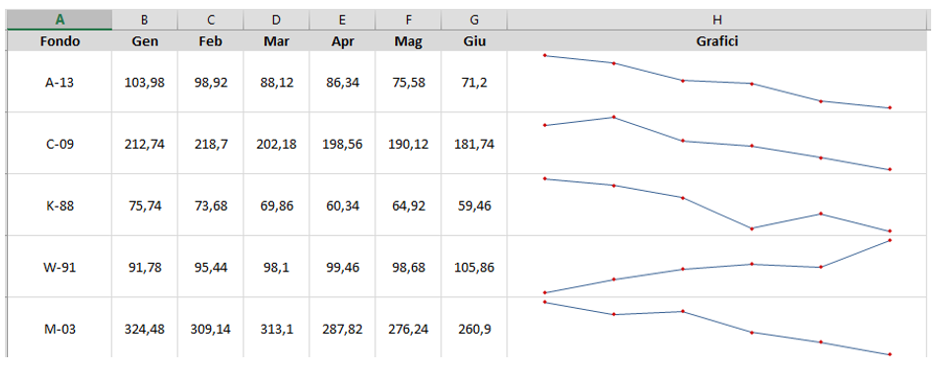Click cell containing 105,86
940x371 pixels.
point(474,267)
